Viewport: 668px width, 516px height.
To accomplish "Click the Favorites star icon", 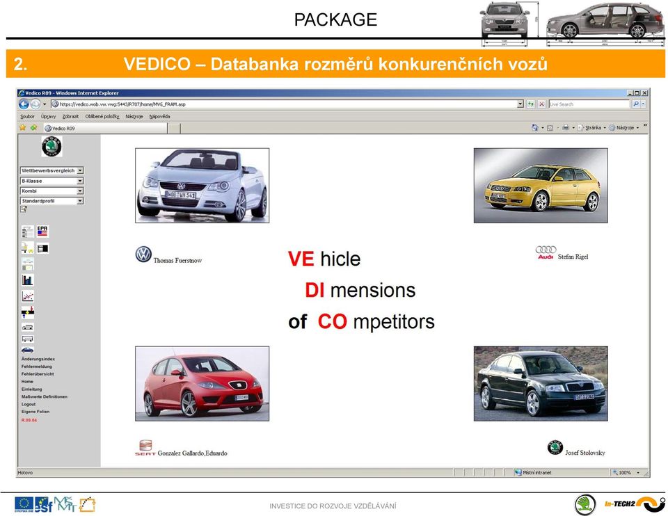I will tap(22, 127).
